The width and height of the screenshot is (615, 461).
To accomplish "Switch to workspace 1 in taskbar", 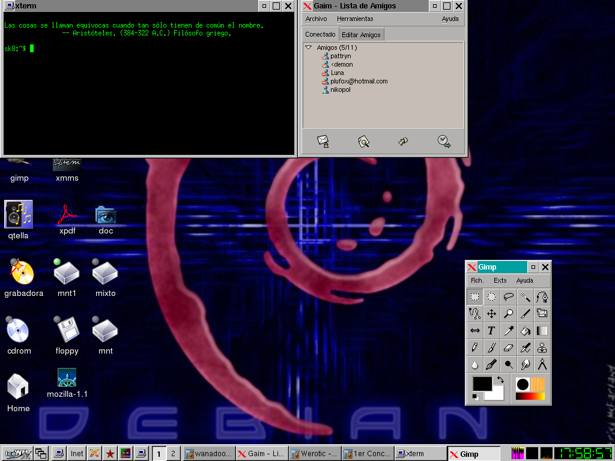I will point(159,454).
